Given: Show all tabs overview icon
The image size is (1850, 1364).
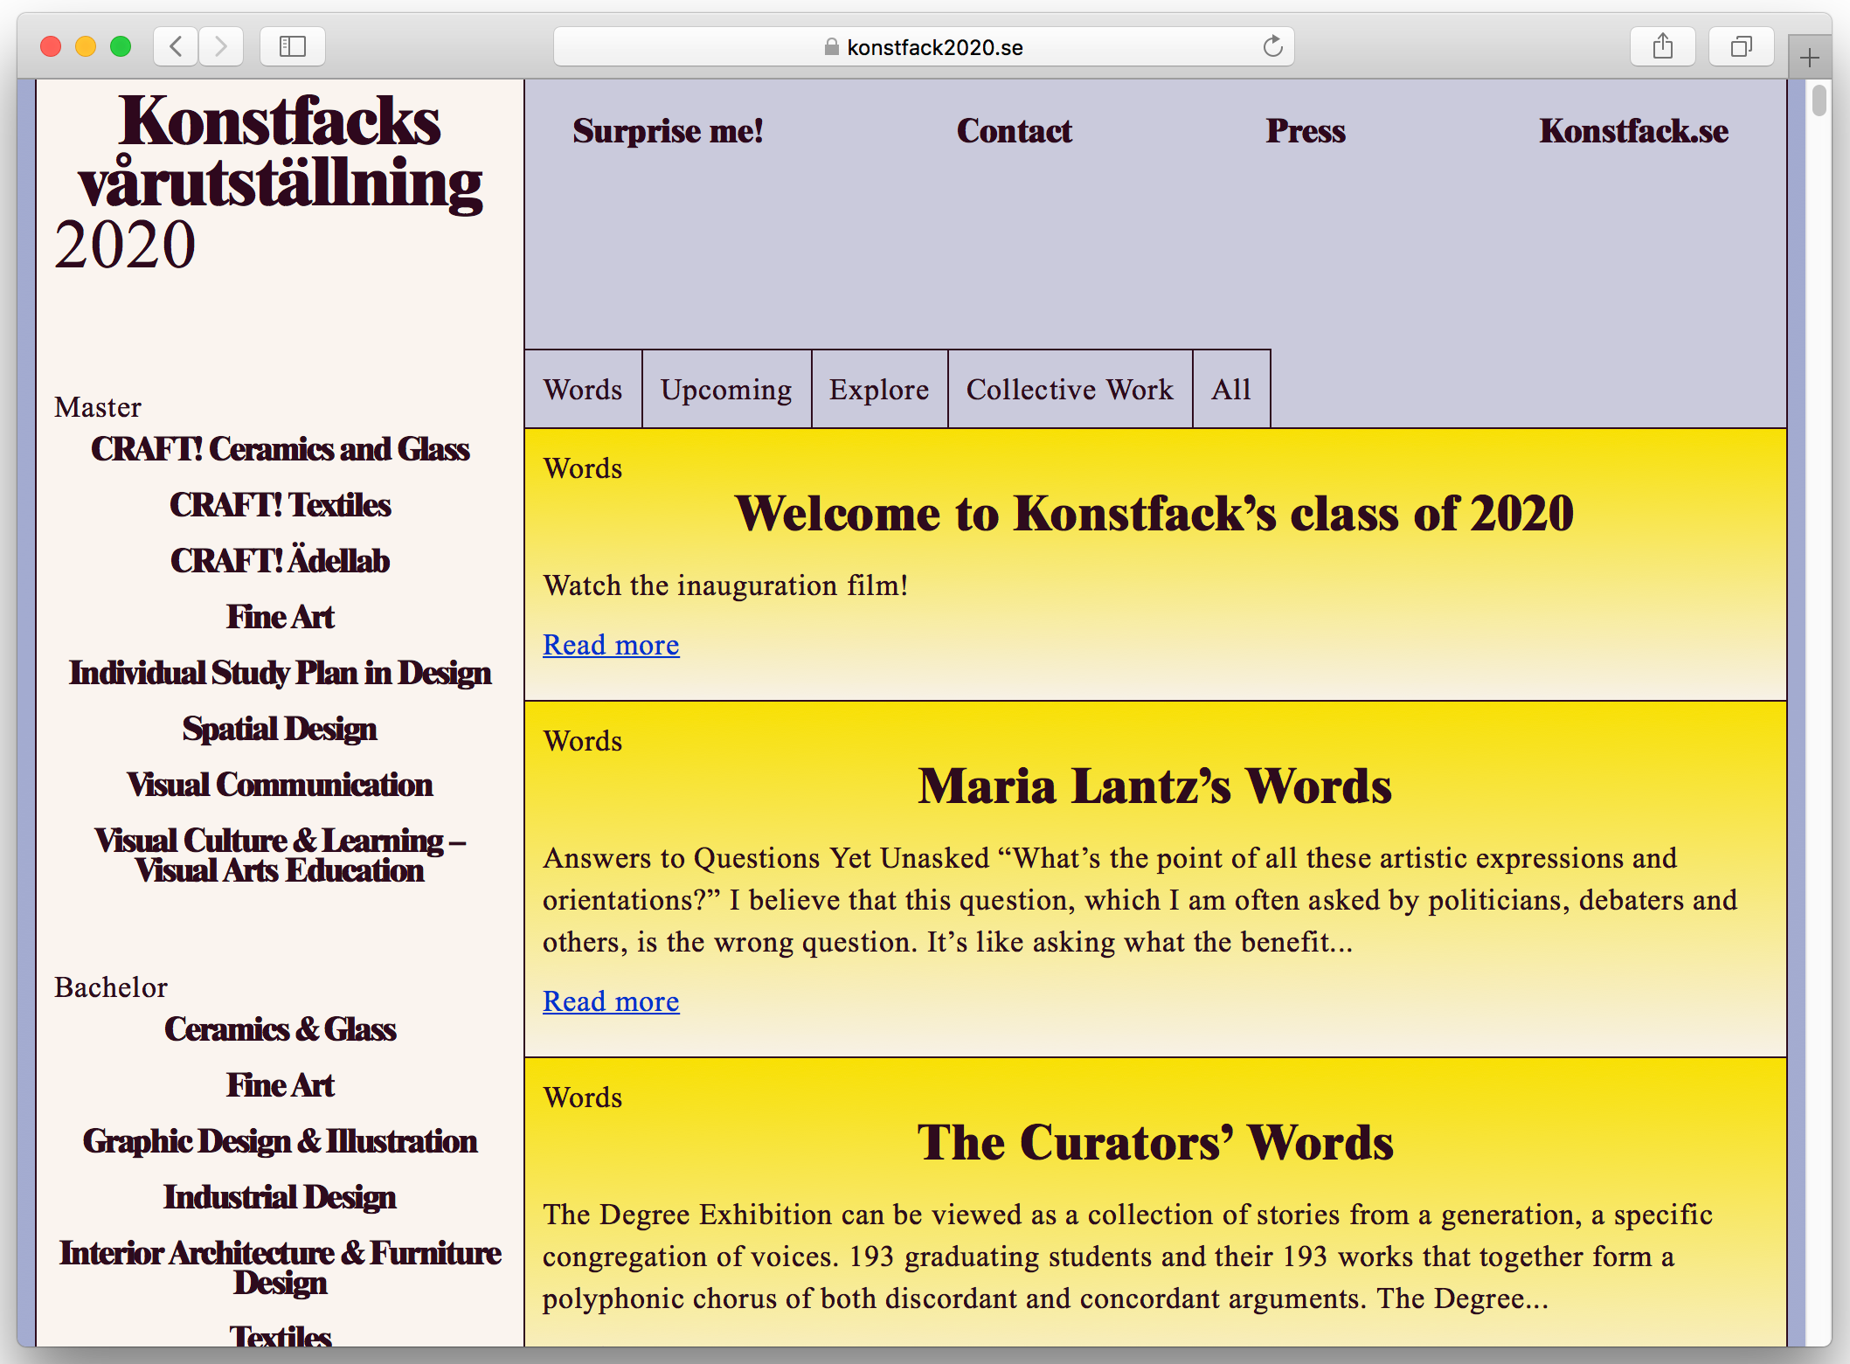Looking at the screenshot, I should (1741, 46).
